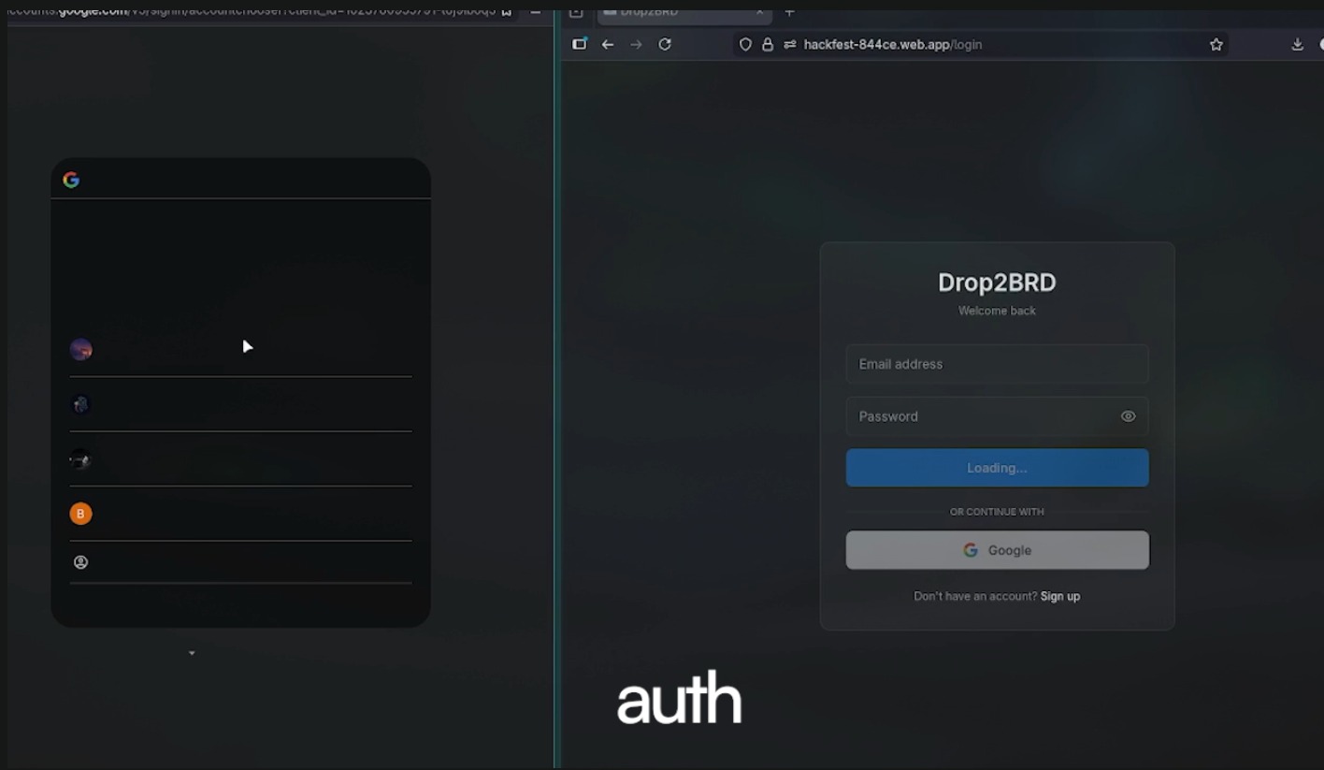Choose the account with purple sunset avatar
This screenshot has height=770, width=1324.
(x=240, y=350)
